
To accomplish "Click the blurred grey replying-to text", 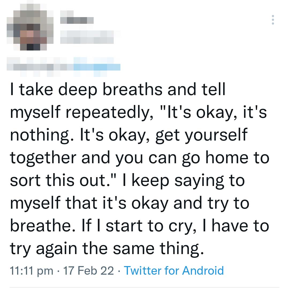I will point(40,67).
